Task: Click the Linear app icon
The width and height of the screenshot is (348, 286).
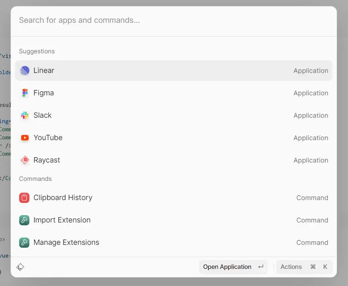Action: [x=25, y=71]
